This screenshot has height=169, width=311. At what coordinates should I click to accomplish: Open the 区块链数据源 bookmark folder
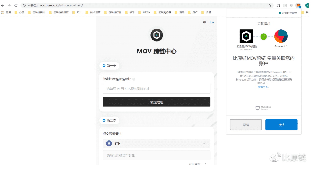pos(59,12)
